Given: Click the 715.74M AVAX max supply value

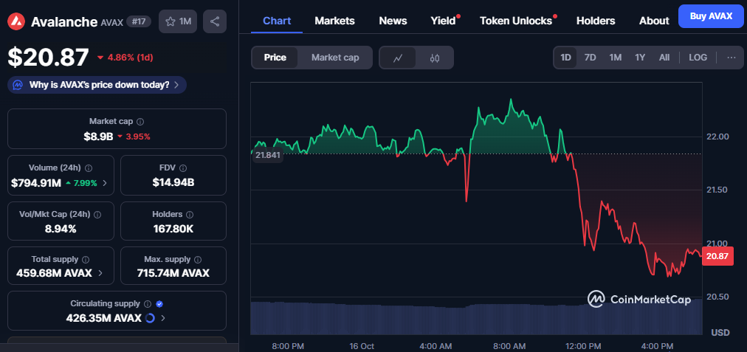Looking at the screenshot, I should coord(173,273).
